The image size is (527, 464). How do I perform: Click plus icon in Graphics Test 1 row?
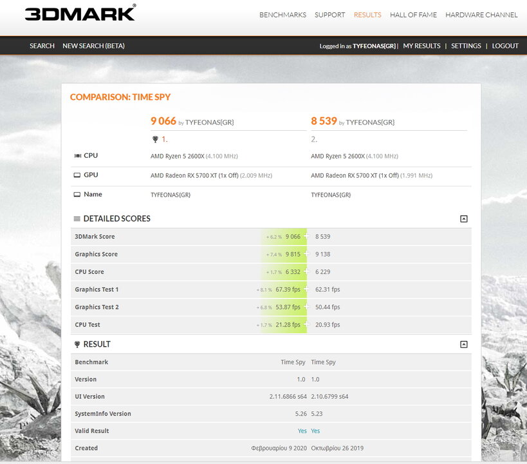coord(306,289)
